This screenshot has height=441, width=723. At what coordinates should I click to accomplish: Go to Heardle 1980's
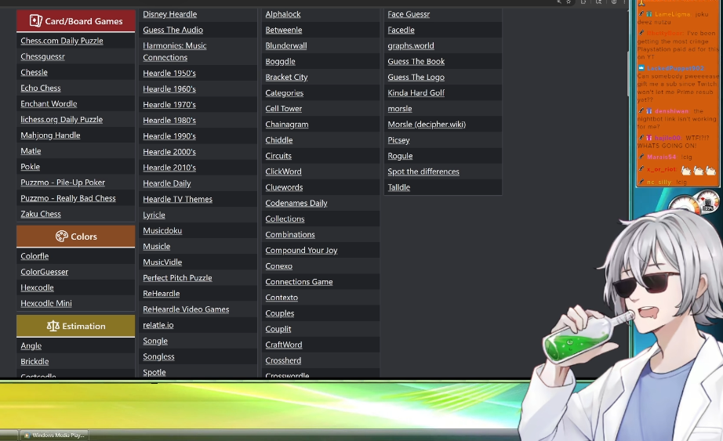click(x=169, y=121)
